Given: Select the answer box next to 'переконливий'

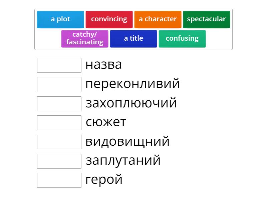Looking at the screenshot, I should point(59,84).
